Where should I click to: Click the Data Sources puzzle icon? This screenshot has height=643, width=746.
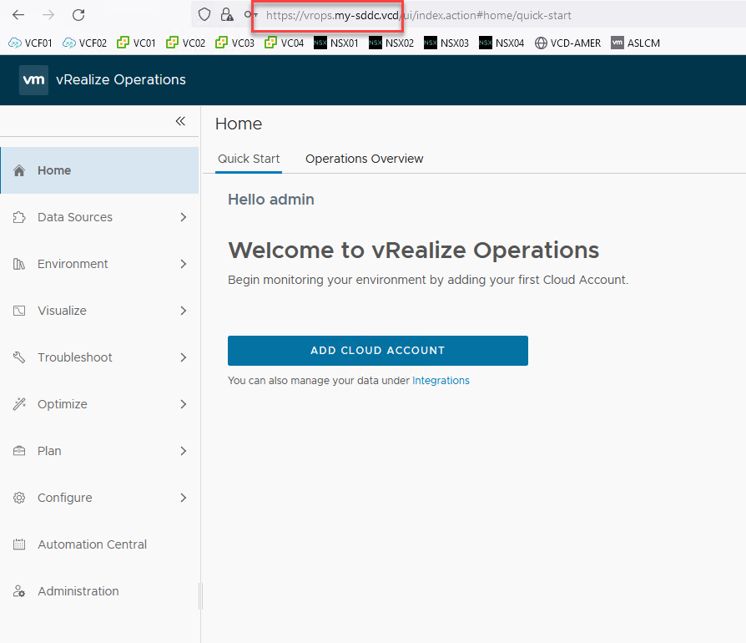point(20,217)
